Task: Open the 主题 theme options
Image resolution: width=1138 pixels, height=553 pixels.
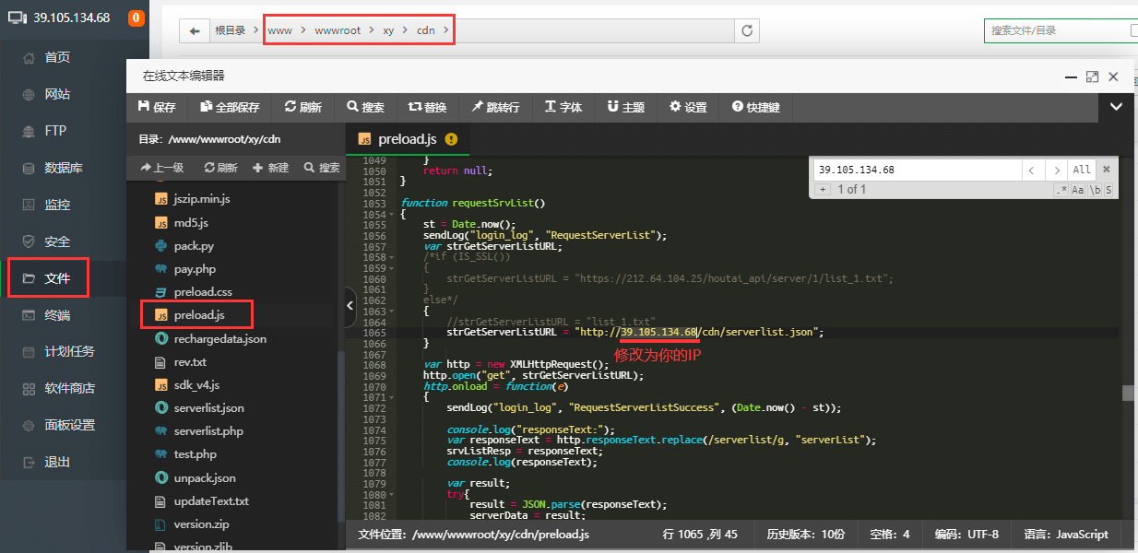Action: point(625,107)
